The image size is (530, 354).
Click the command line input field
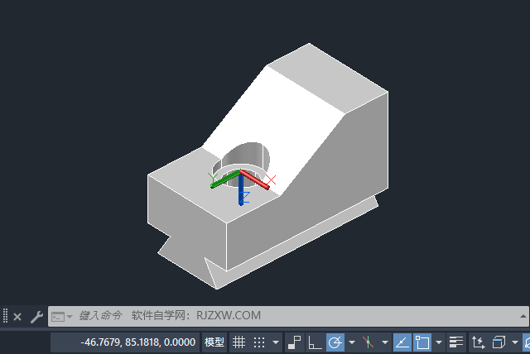coord(288,316)
